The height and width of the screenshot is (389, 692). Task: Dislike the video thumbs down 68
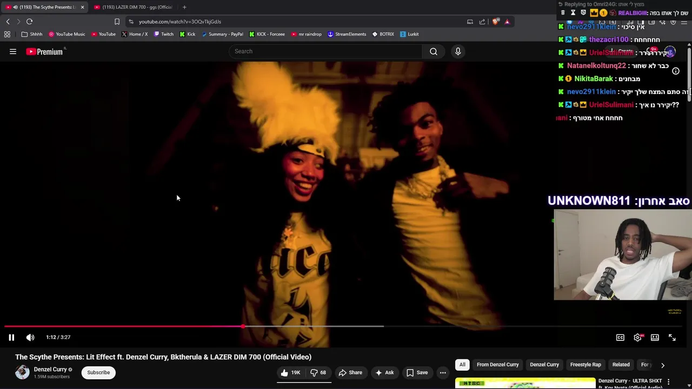(x=318, y=372)
